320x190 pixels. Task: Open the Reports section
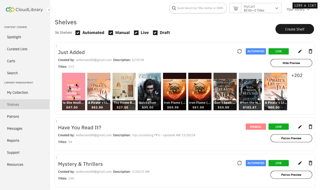(13, 140)
